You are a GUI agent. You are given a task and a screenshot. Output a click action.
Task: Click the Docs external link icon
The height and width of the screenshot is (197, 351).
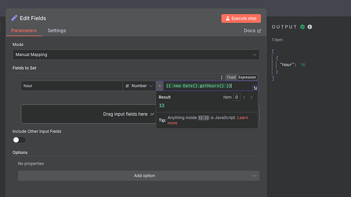click(259, 31)
